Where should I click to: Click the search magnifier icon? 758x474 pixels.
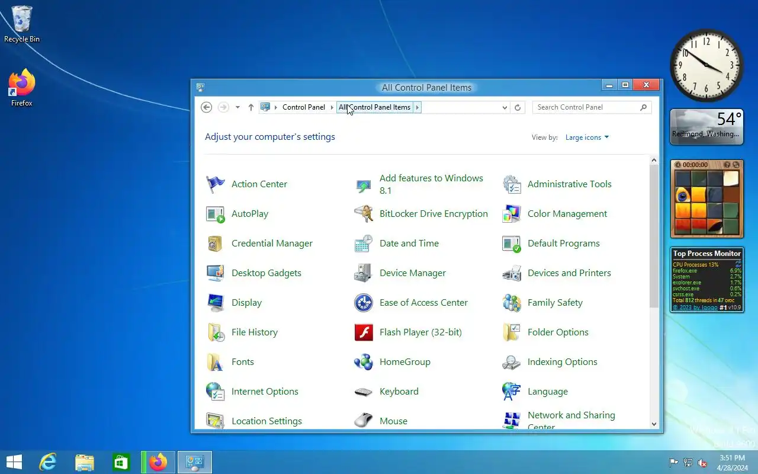[x=644, y=107]
